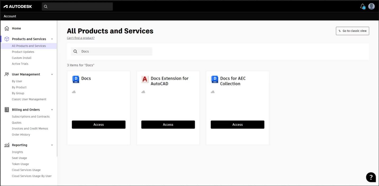Click the Reporting chart icon
This screenshot has width=379, height=186.
coord(7,145)
